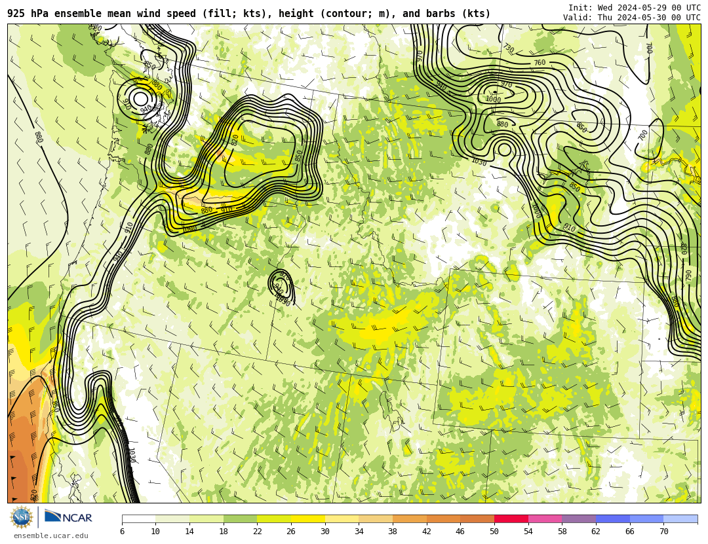
Task: Click the legend tick label 34
Action: pyautogui.click(x=359, y=532)
